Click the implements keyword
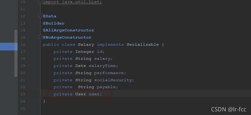The width and height of the screenshot is (251, 115). point(110,45)
